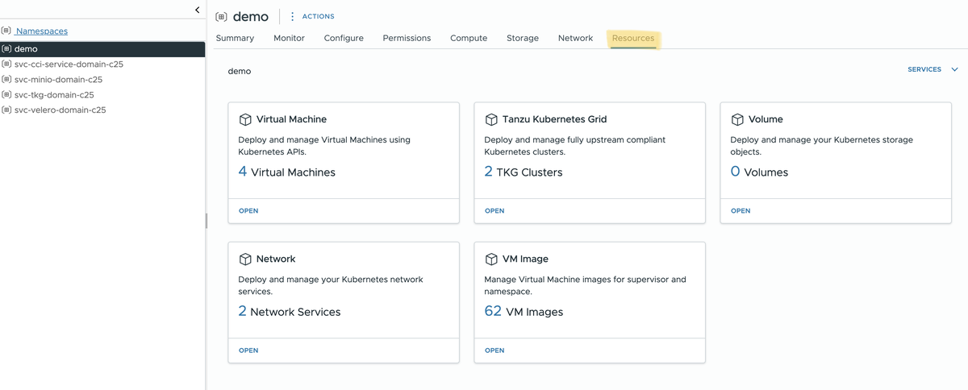968x390 pixels.
Task: Click the Network card cube icon
Action: 245,259
